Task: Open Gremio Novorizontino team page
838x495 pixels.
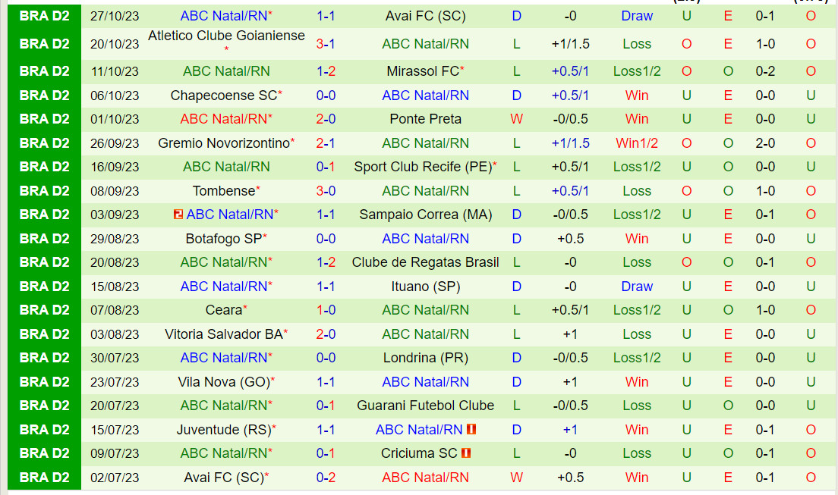Action: 224,143
